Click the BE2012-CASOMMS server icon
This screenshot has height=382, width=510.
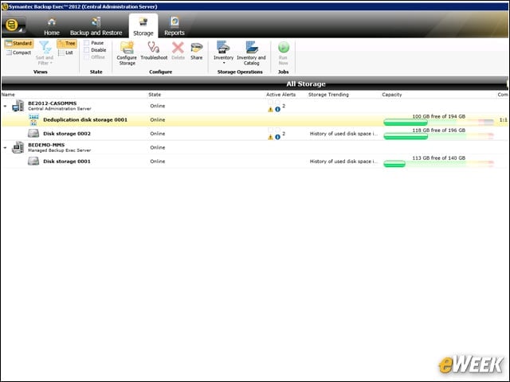[18, 106]
